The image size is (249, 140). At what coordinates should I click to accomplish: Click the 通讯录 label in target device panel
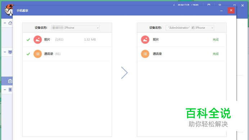click(x=157, y=54)
